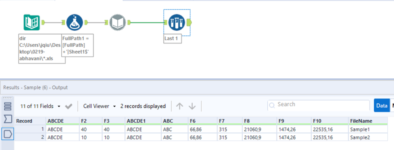Click the search magnifier icon
Screen dimensions: 394x150
click(x=272, y=106)
